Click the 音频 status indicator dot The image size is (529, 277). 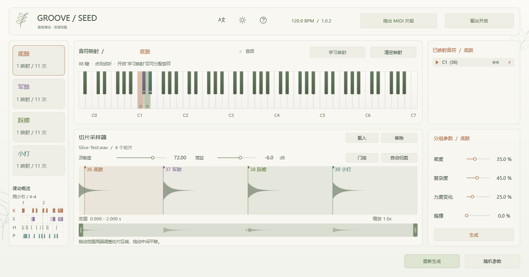pos(240,52)
